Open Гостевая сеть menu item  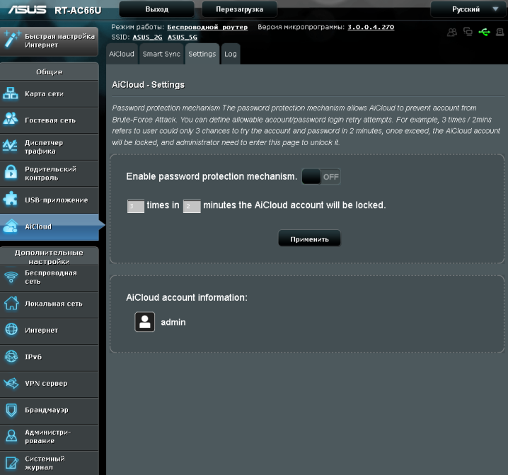point(50,120)
